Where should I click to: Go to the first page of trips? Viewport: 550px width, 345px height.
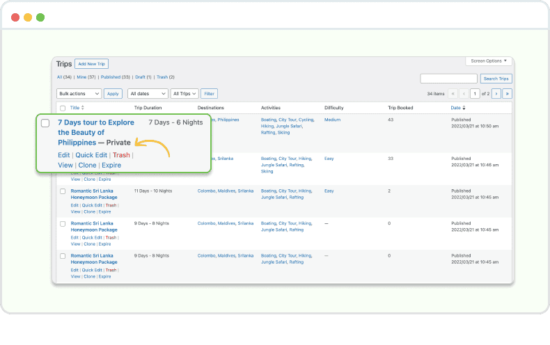453,93
